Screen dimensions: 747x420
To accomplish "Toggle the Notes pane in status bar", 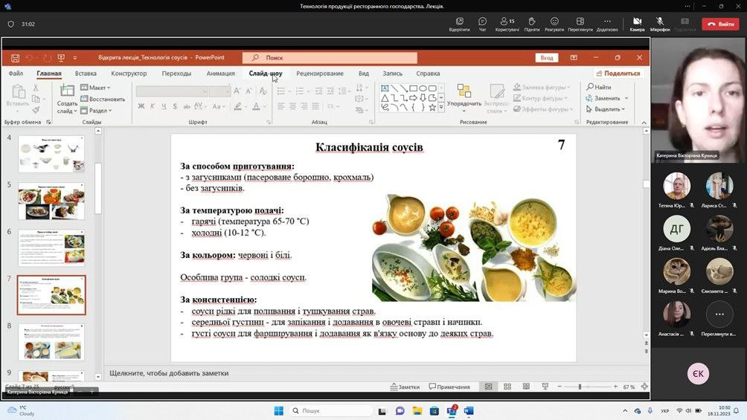I will [404, 387].
